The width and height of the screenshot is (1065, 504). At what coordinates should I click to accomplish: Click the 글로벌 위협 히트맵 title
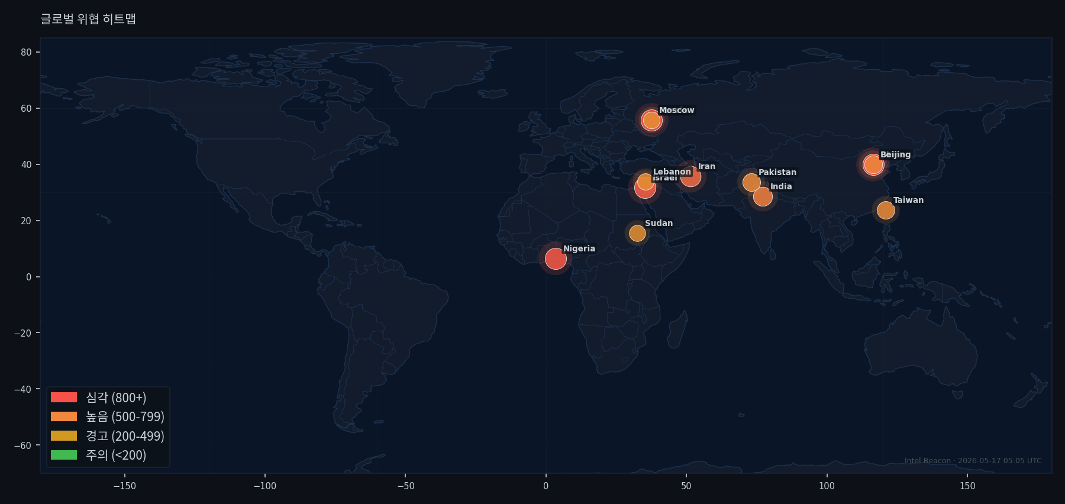pos(88,19)
